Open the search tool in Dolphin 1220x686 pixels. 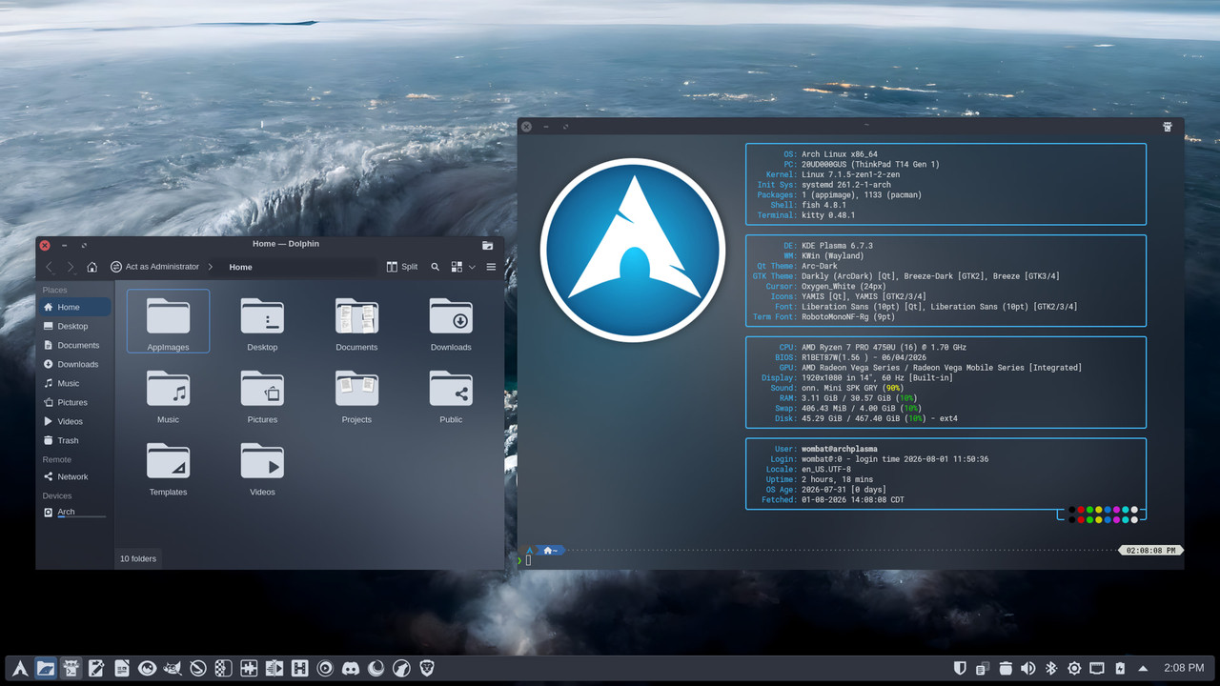pos(436,267)
